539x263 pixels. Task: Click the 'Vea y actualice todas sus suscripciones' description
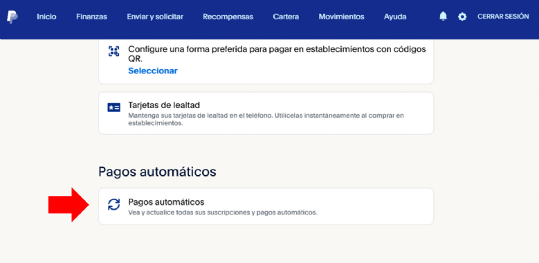tap(223, 212)
